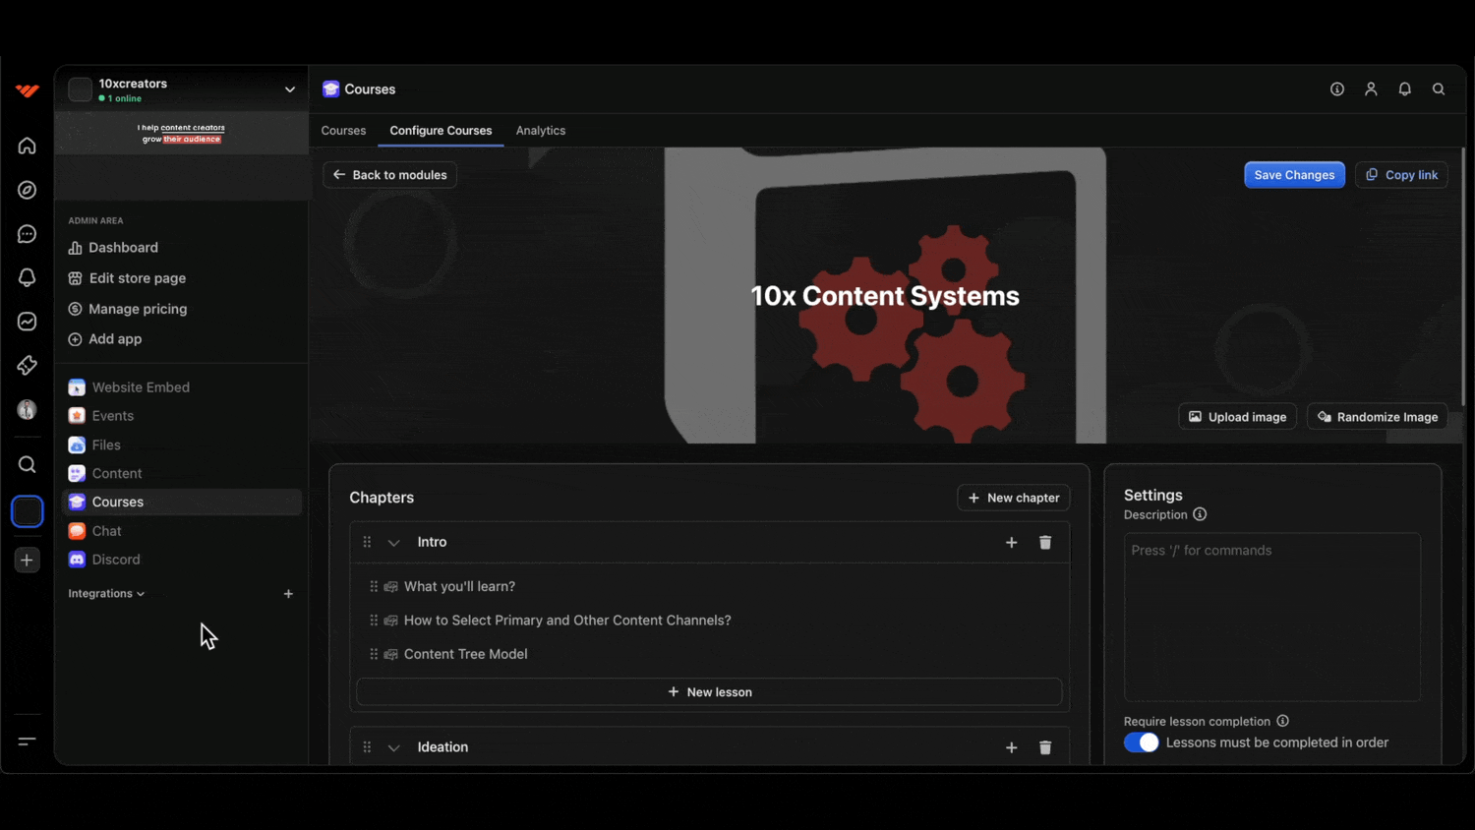Switch to the Courses tab
1475x830 pixels.
[343, 131]
